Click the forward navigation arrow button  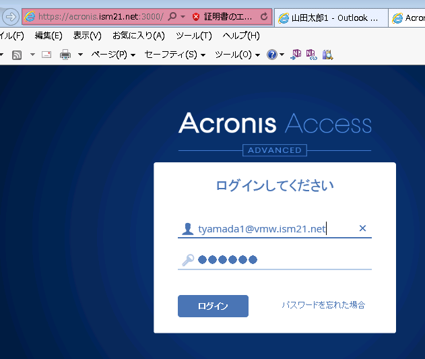[11, 16]
